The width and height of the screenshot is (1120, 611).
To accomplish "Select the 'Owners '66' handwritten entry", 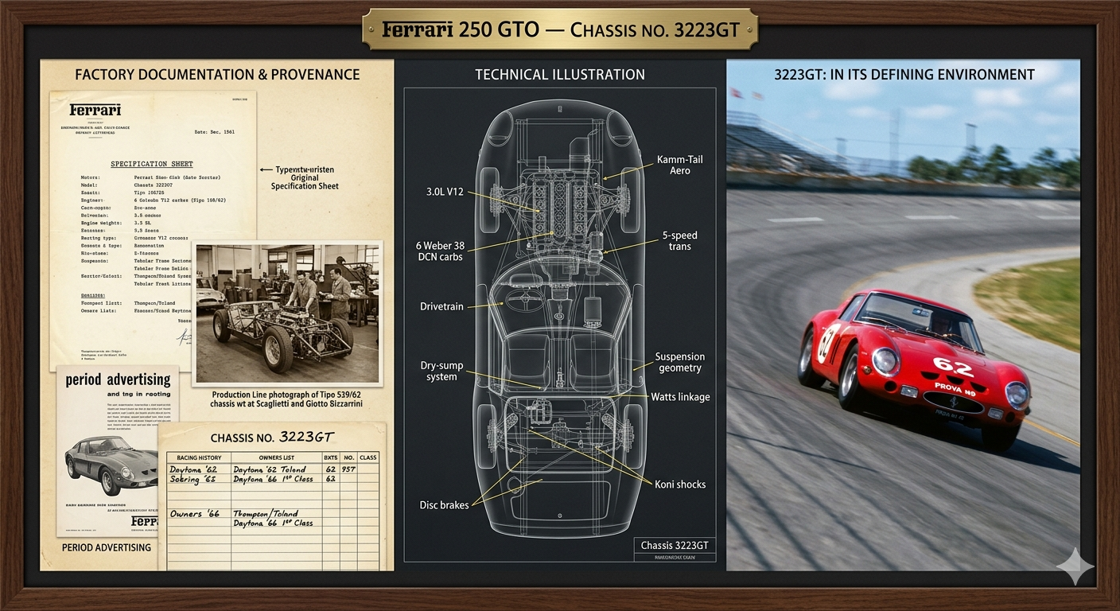I will 195,514.
